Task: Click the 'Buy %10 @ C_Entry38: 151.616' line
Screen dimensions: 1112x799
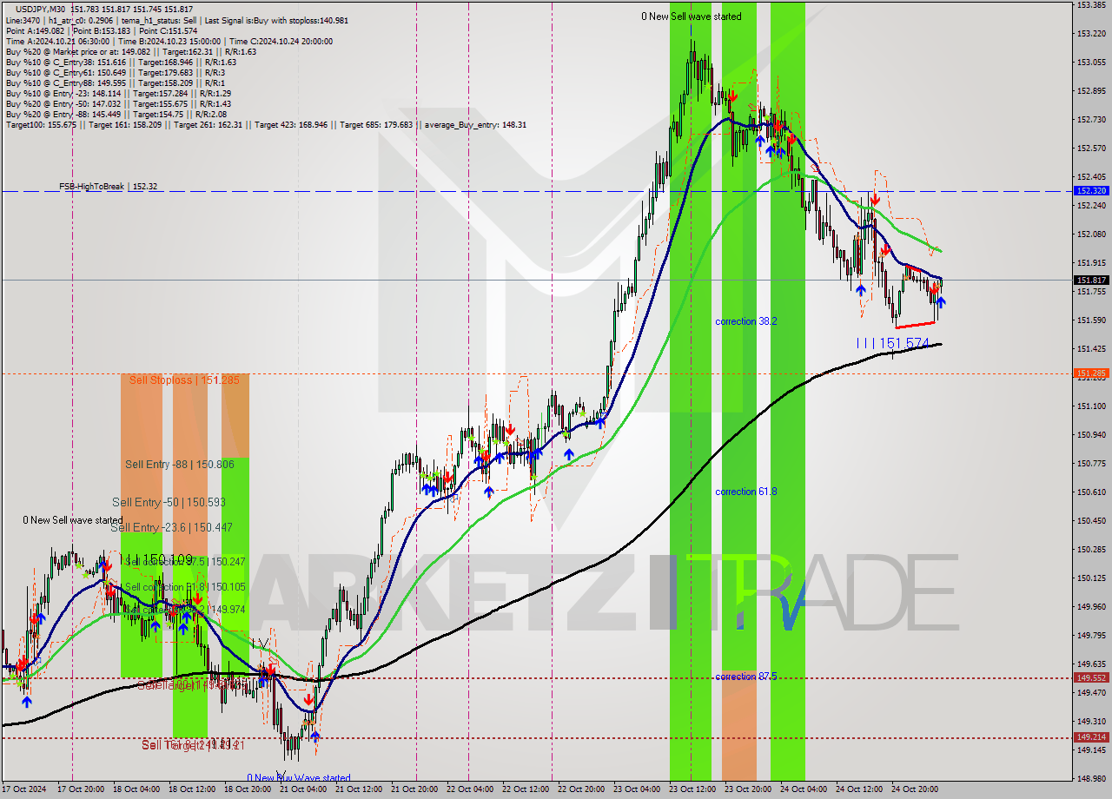Action: 121,62
